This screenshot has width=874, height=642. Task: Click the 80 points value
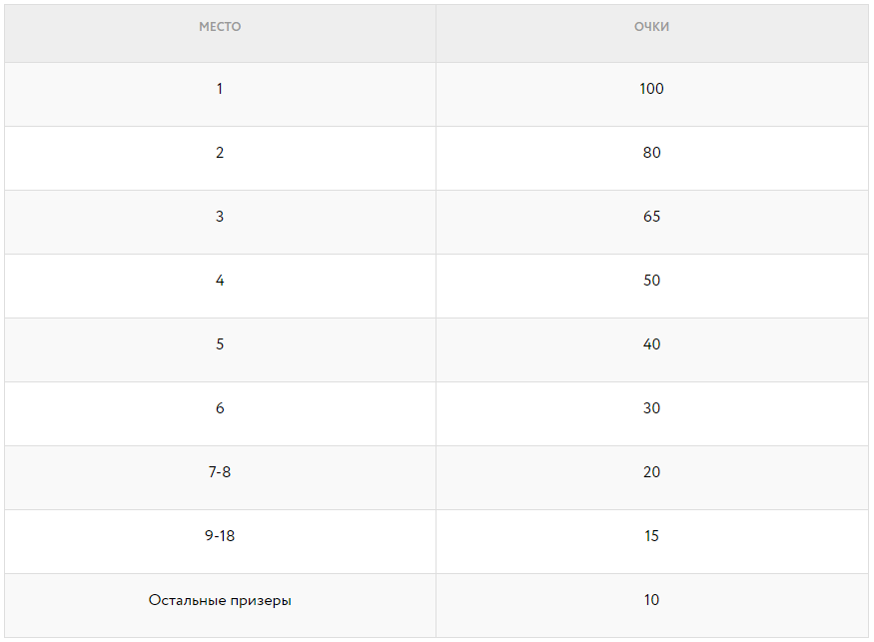[x=651, y=153]
